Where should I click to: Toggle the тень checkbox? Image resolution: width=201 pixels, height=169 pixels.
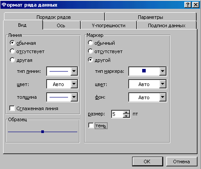pos(91,126)
